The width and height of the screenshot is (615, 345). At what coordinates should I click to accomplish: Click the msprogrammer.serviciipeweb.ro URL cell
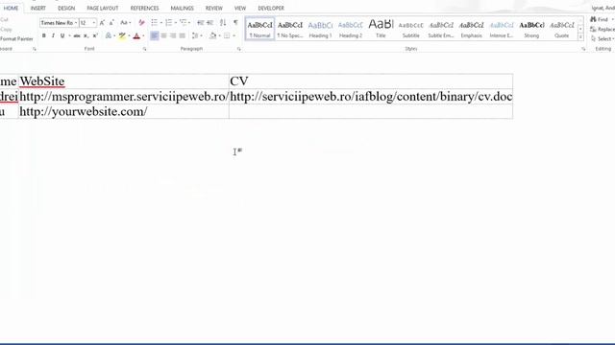pos(124,96)
